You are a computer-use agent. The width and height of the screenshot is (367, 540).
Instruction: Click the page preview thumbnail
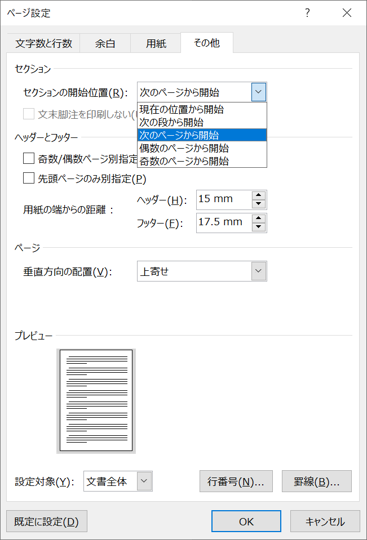[x=96, y=400]
